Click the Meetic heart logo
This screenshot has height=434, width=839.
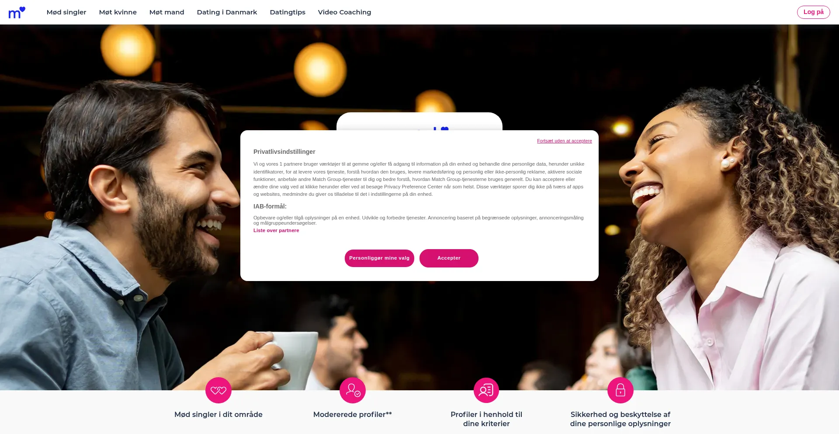(17, 13)
